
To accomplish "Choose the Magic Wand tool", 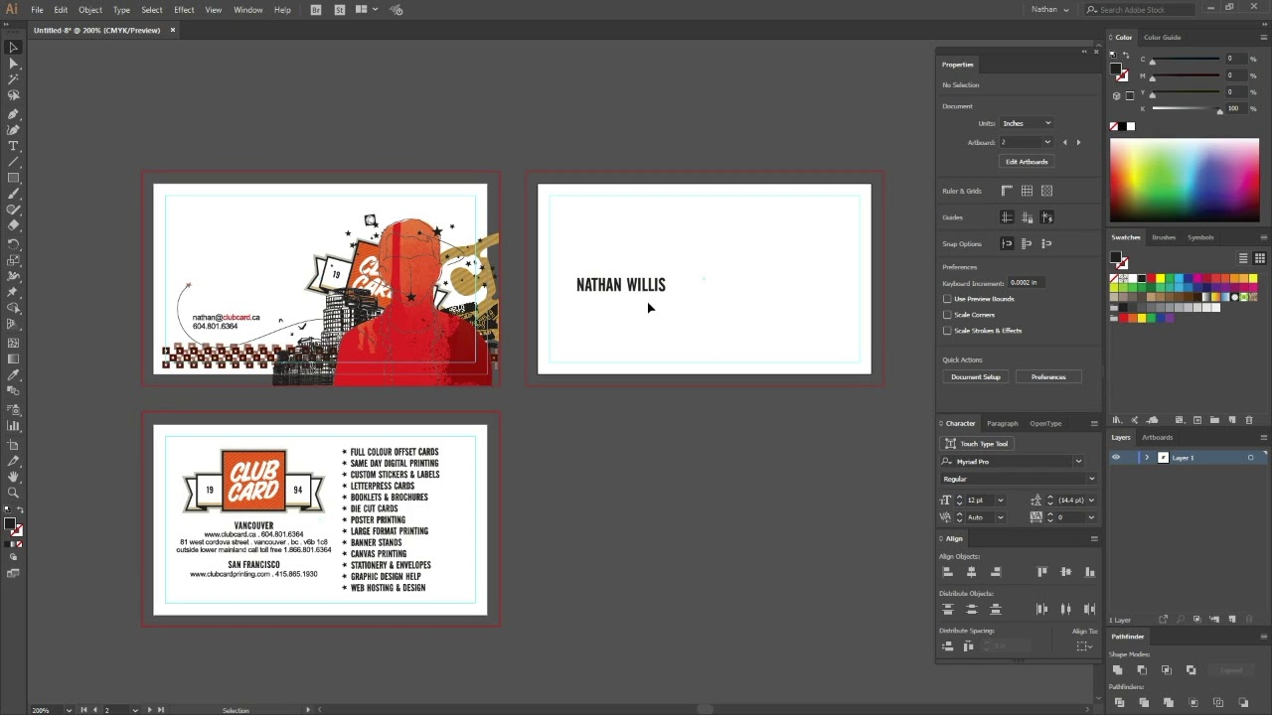I will pyautogui.click(x=14, y=79).
